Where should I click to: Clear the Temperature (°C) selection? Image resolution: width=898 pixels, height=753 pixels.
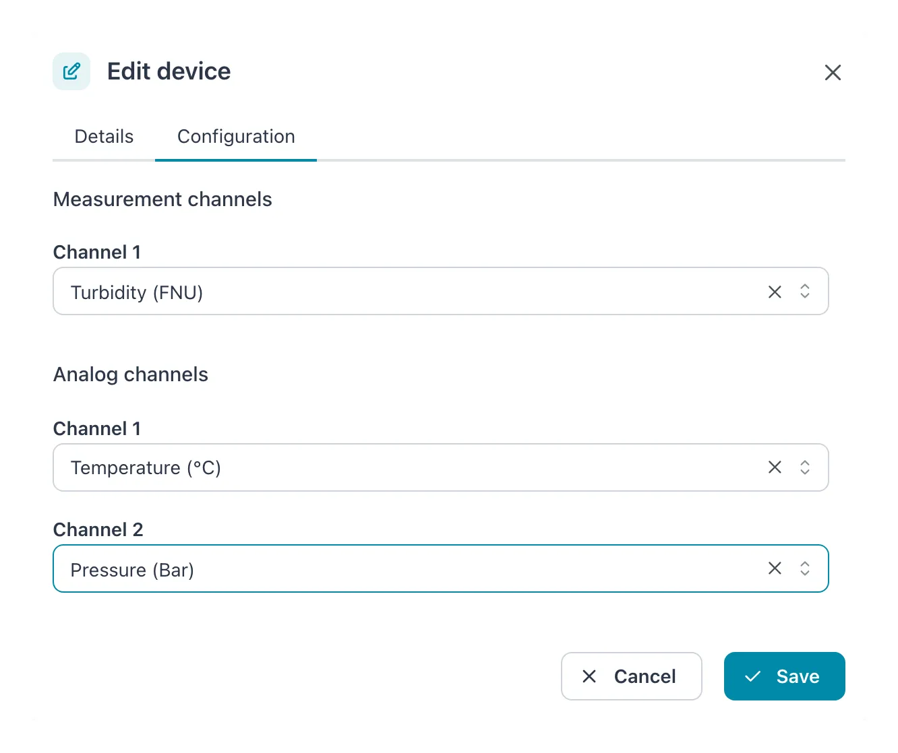775,467
